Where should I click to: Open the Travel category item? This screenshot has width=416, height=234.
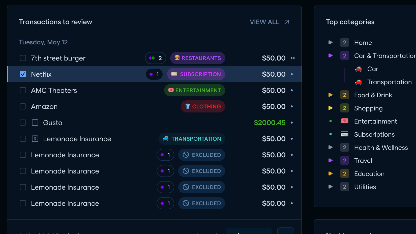point(363,161)
